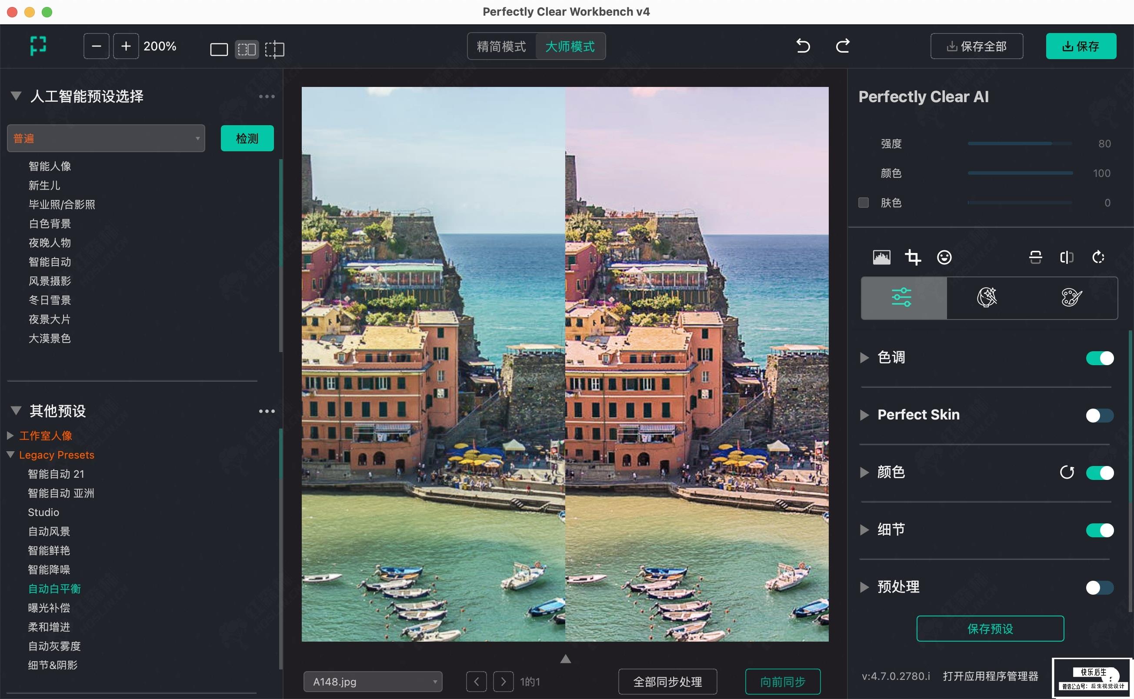1134x699 pixels.
Task: Click the 向前同步 button
Action: coord(783,682)
